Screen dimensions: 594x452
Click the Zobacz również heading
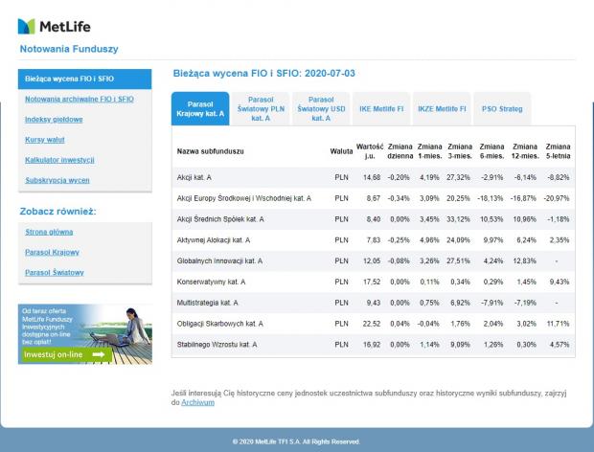pos(57,212)
